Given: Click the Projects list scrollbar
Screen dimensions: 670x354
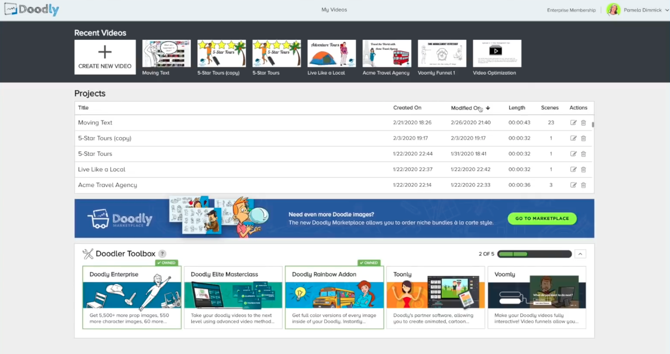Looking at the screenshot, I should pos(592,125).
